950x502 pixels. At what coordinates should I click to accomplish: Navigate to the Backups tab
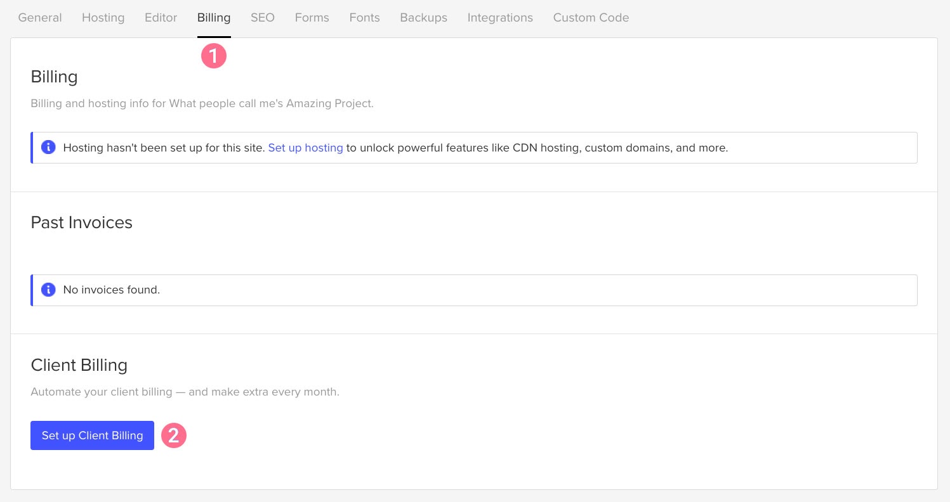[x=423, y=18]
